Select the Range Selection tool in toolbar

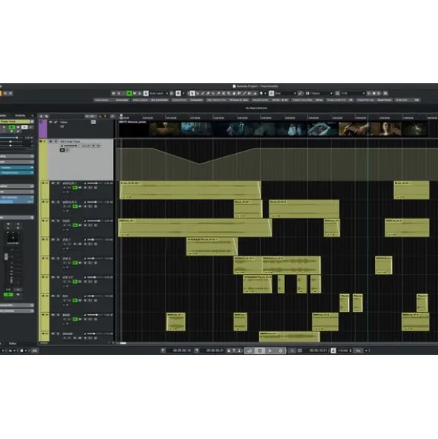tap(197, 94)
